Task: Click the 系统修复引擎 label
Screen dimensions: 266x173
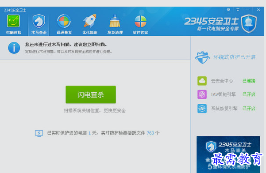Action: coord(224,109)
